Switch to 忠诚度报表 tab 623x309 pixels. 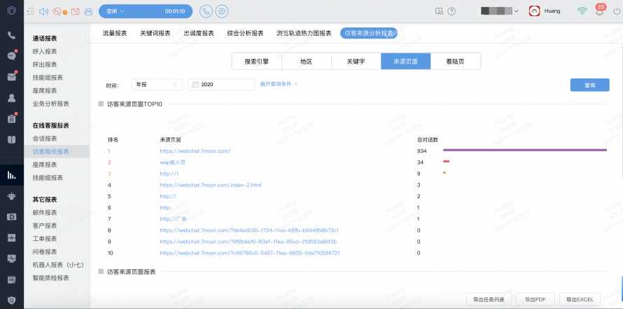click(x=199, y=34)
